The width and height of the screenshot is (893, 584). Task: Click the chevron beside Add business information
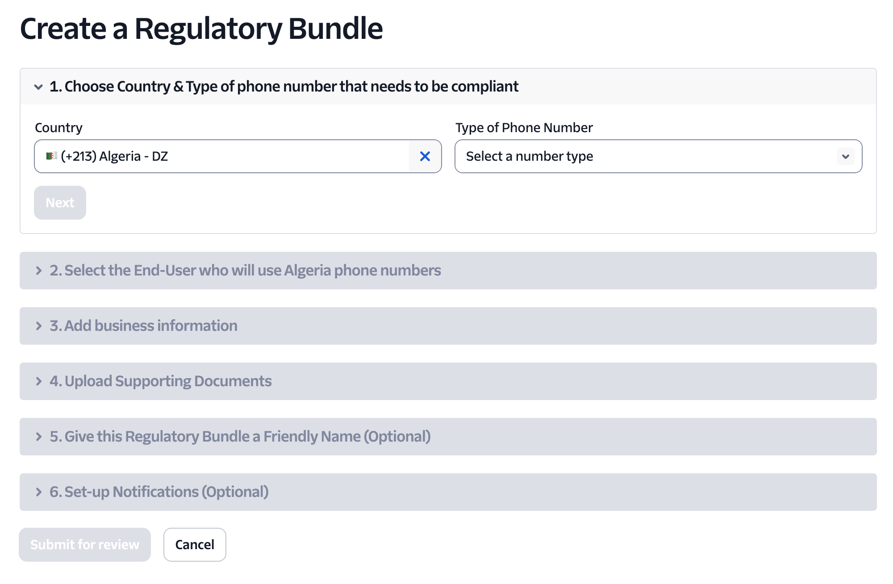pos(39,326)
